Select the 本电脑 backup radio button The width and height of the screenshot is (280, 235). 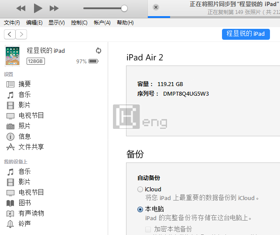pos(140,209)
